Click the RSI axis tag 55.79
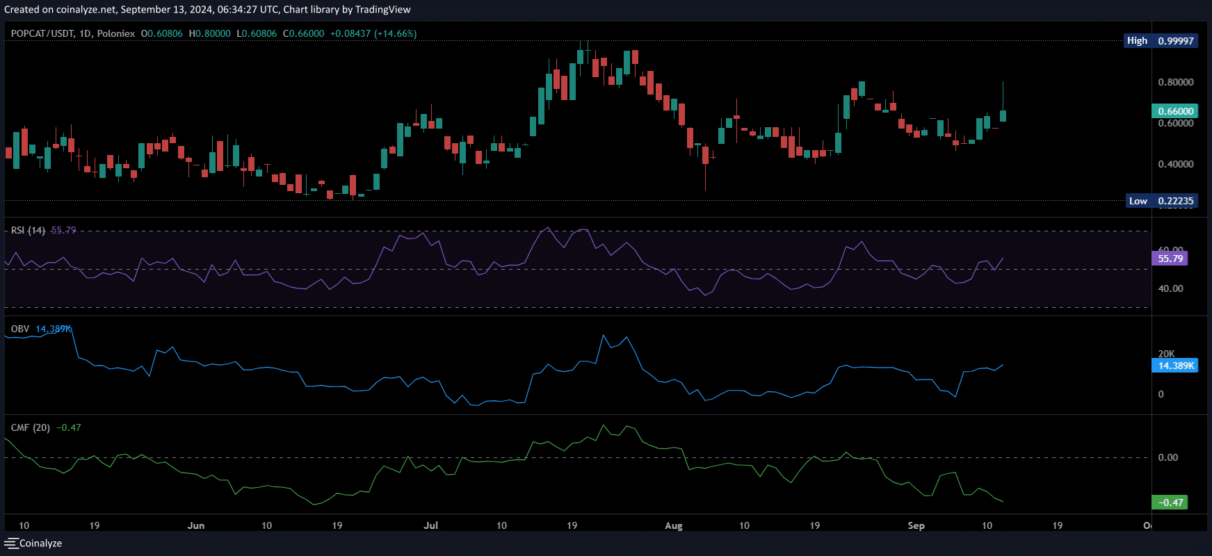The height and width of the screenshot is (556, 1212). pos(1170,259)
